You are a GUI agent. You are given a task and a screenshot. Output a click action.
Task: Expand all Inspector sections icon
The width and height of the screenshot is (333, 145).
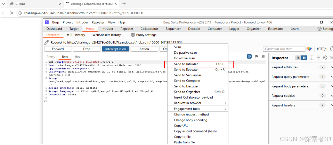pyautogui.click(x=311, y=58)
